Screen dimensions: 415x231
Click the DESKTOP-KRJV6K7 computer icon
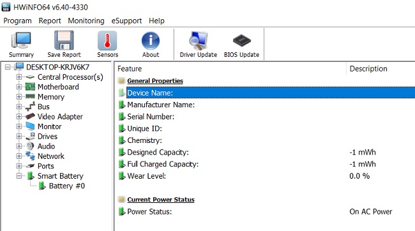[x=19, y=66]
